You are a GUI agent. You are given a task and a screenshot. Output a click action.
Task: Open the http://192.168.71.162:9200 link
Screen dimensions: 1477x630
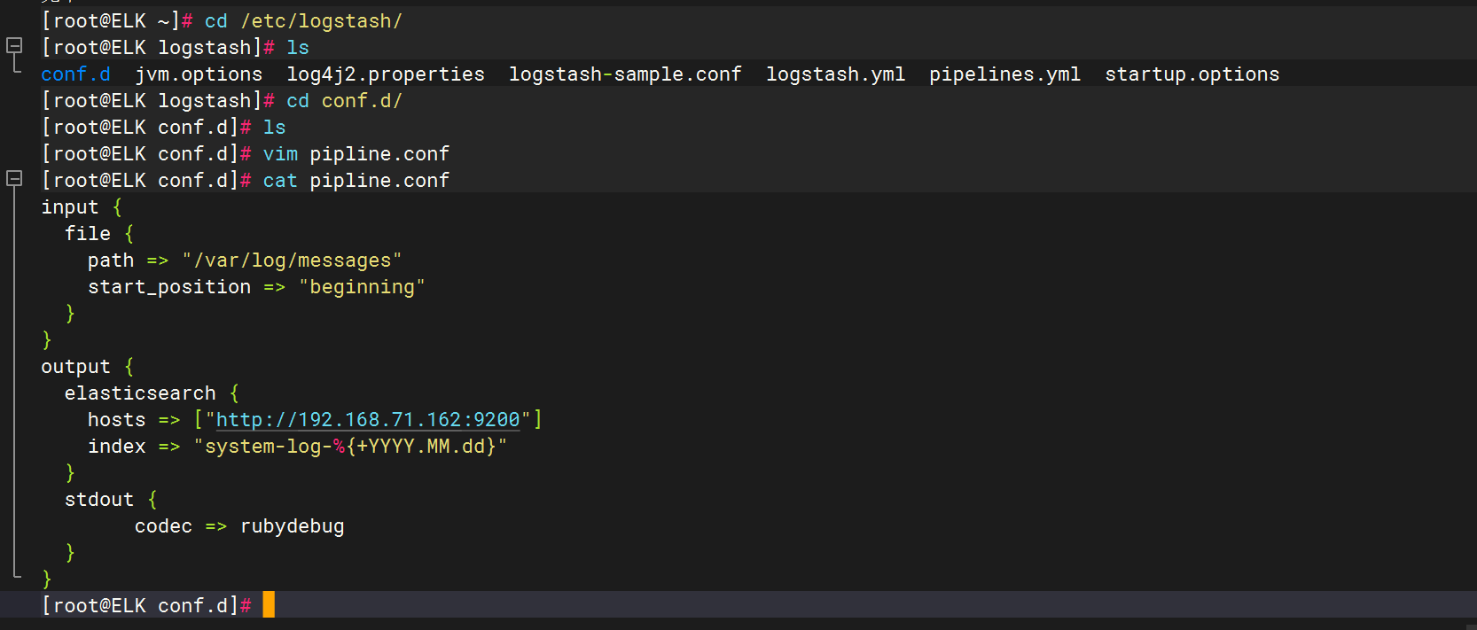click(368, 420)
